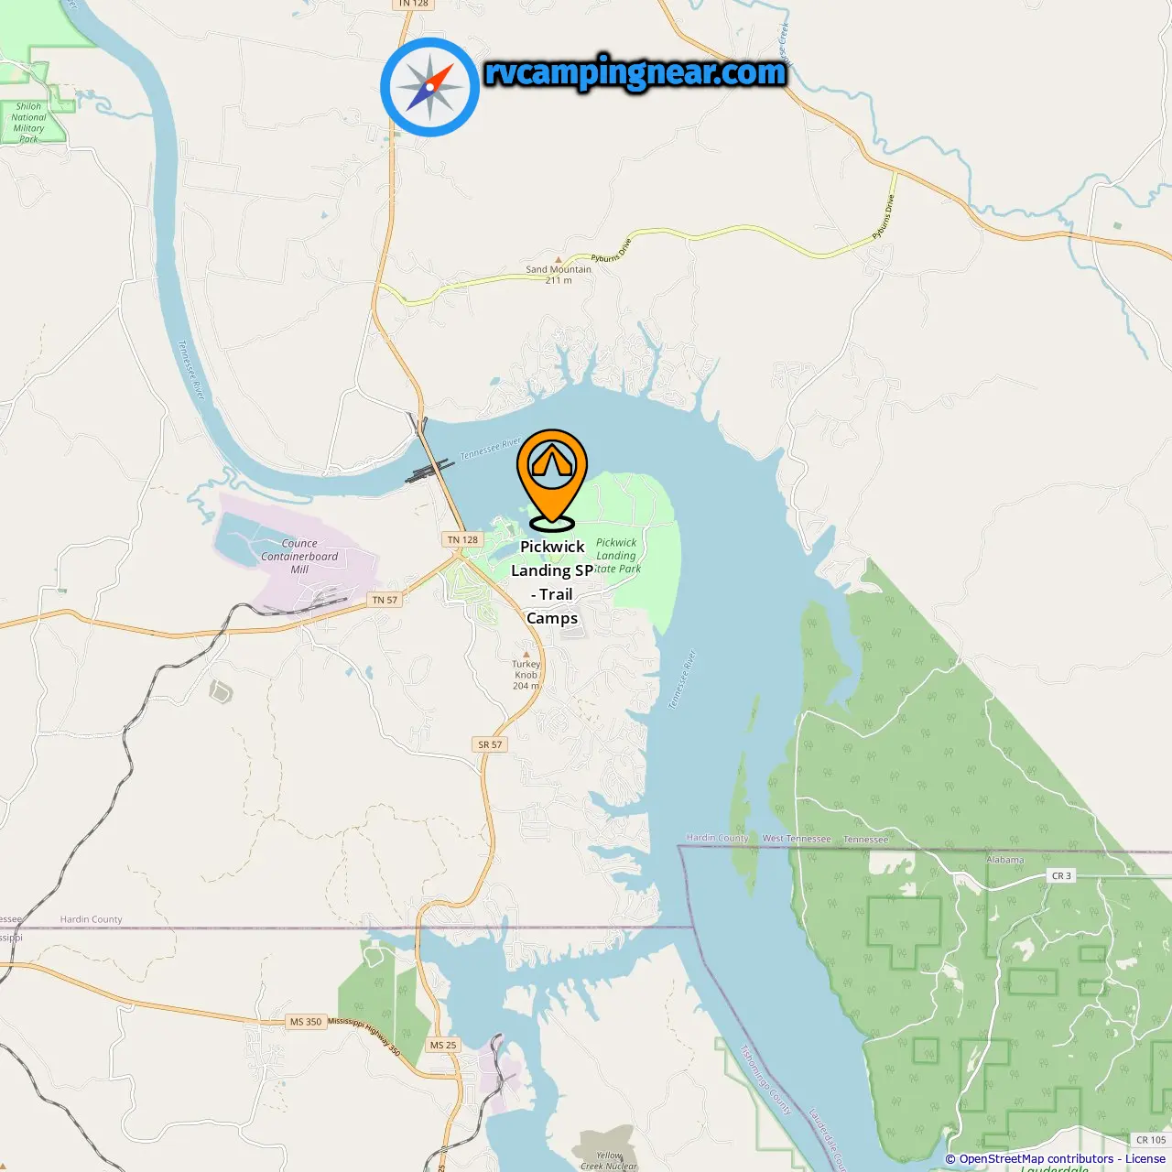Viewport: 1172px width, 1172px height.
Task: Click the Shiloh National Military Park label
Action: [28, 123]
